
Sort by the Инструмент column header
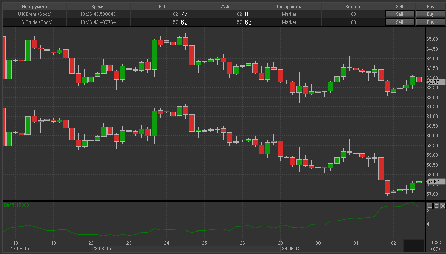point(34,6)
